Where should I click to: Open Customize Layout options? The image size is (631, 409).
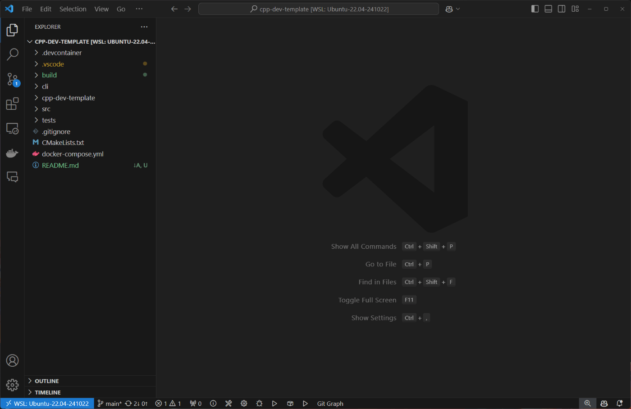[x=575, y=9]
